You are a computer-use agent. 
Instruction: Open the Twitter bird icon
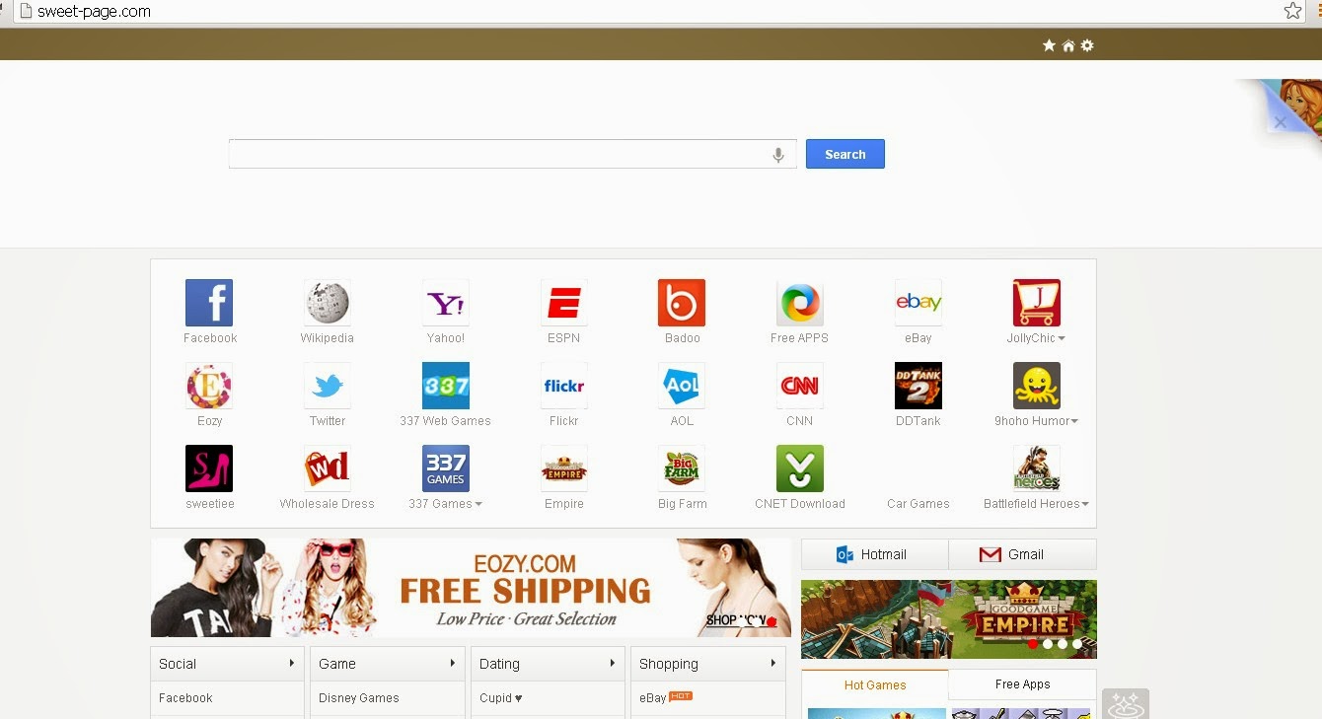(x=328, y=386)
